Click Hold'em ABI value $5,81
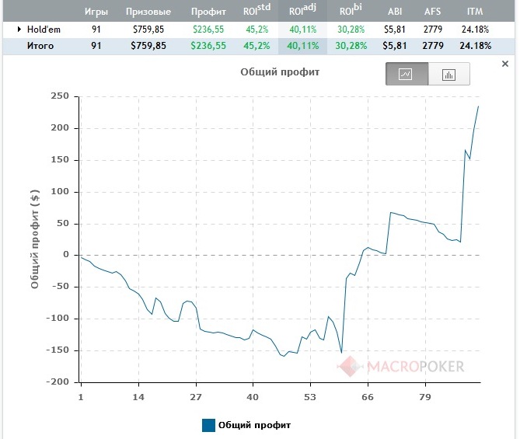This screenshot has width=520, height=439. click(395, 30)
